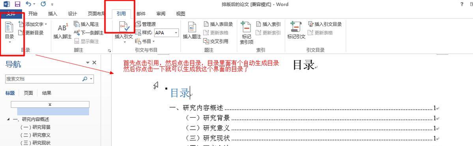Click the 管理源 manage sources button

coord(146,24)
